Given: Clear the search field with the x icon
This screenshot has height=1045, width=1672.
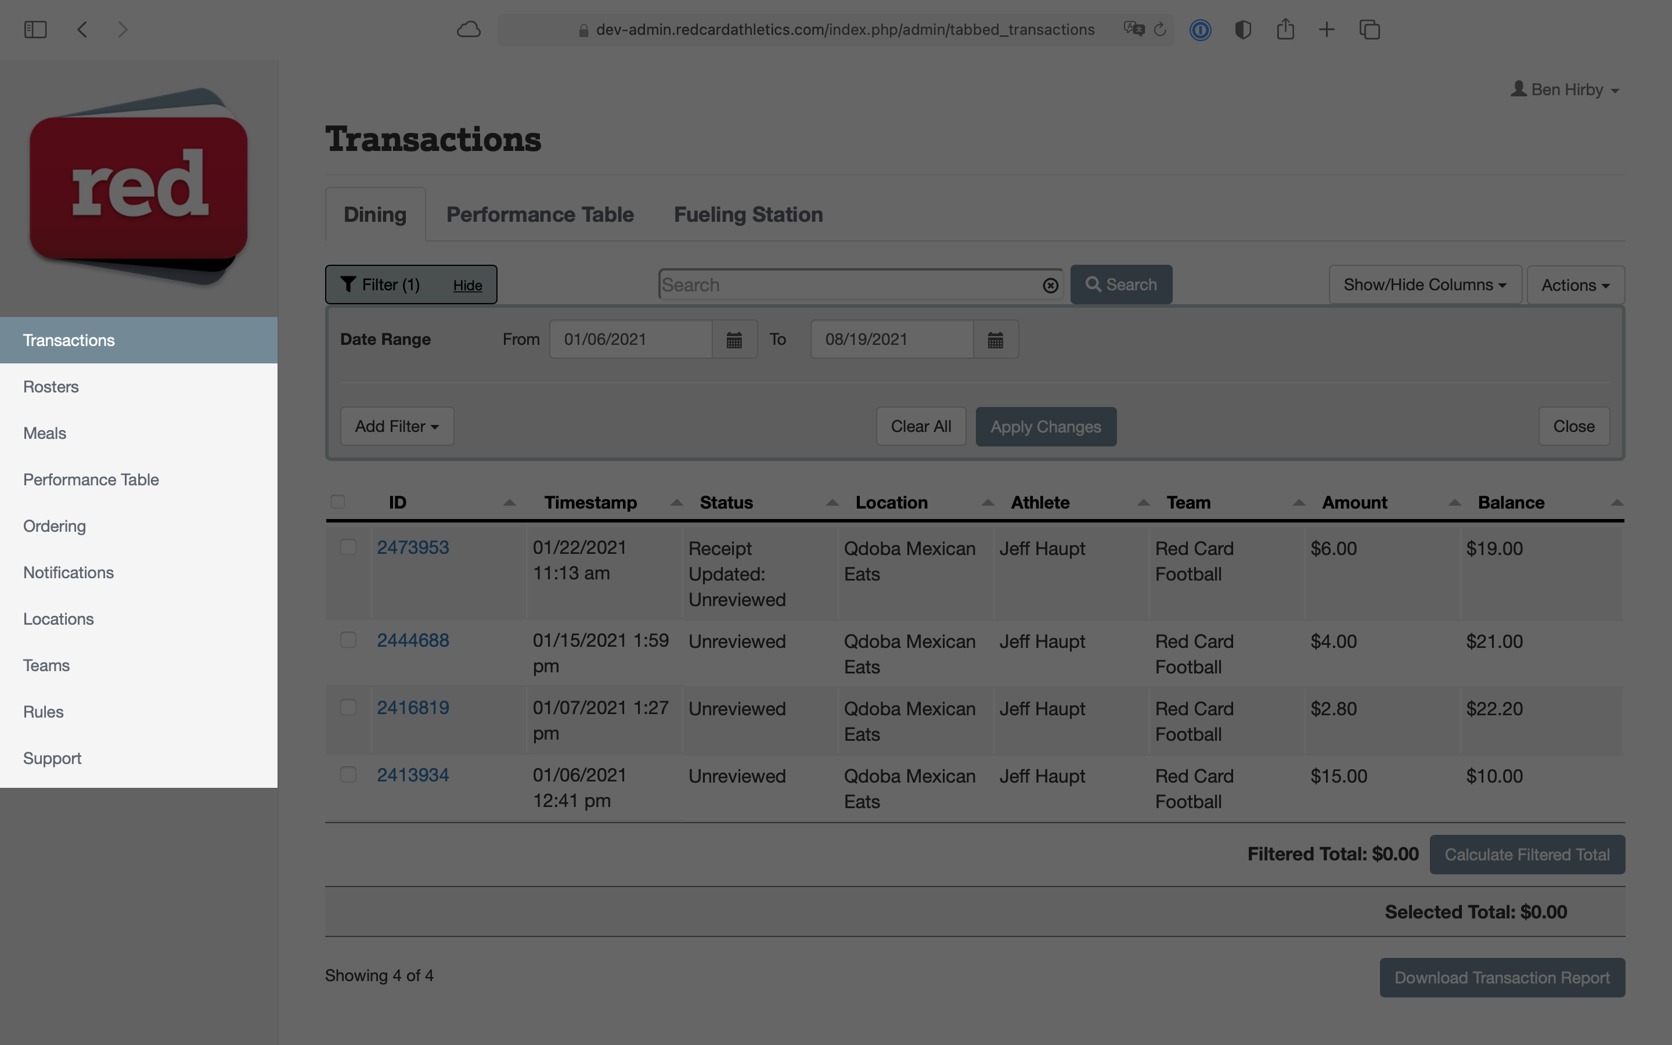Looking at the screenshot, I should 1050,286.
